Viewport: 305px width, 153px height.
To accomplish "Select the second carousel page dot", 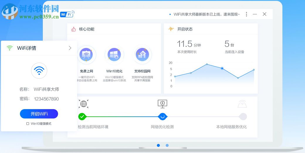I will click(167, 145).
